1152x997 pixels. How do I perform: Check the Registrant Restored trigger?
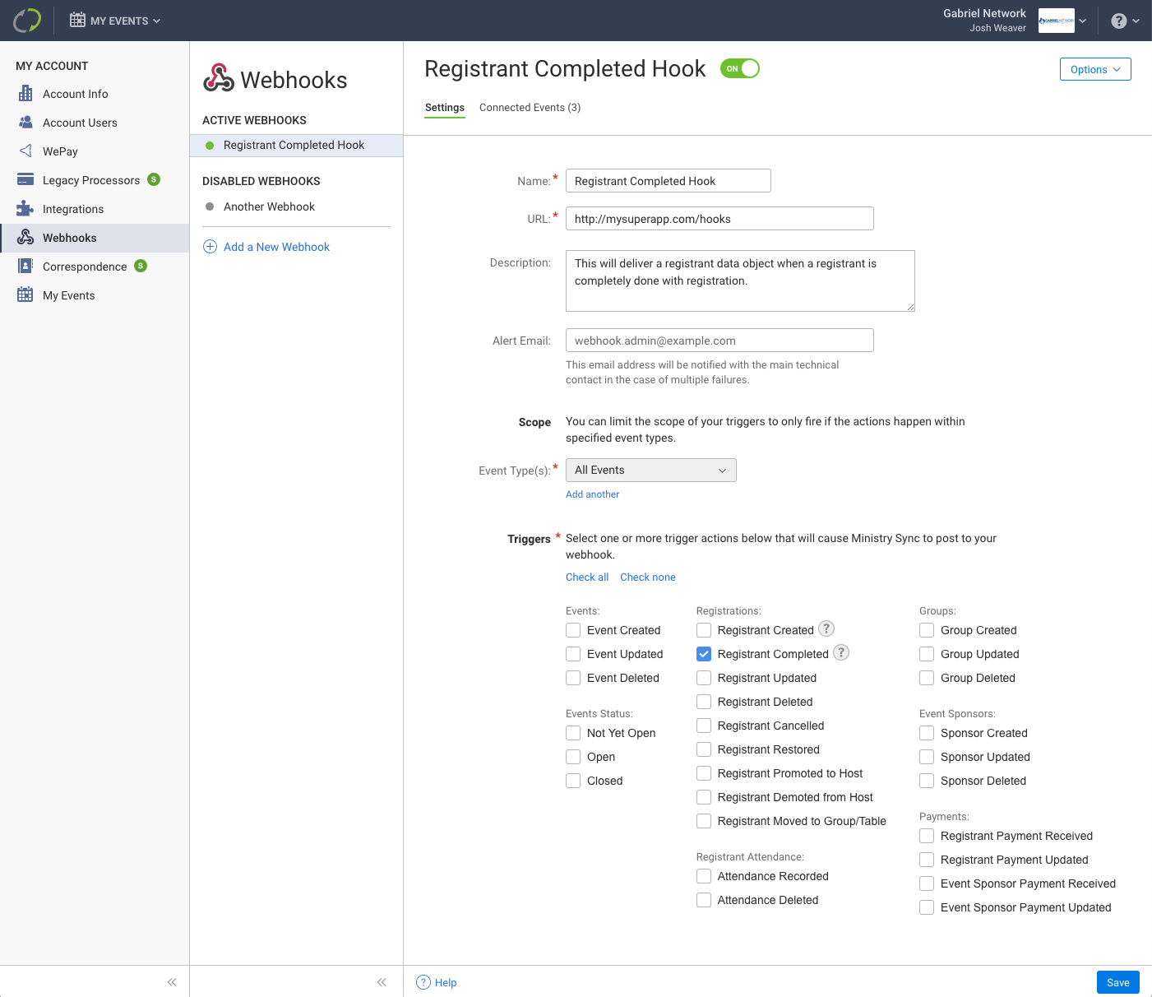[704, 749]
